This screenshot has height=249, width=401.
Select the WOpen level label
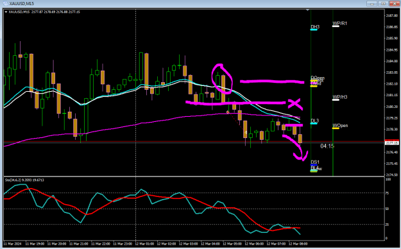pos(340,125)
